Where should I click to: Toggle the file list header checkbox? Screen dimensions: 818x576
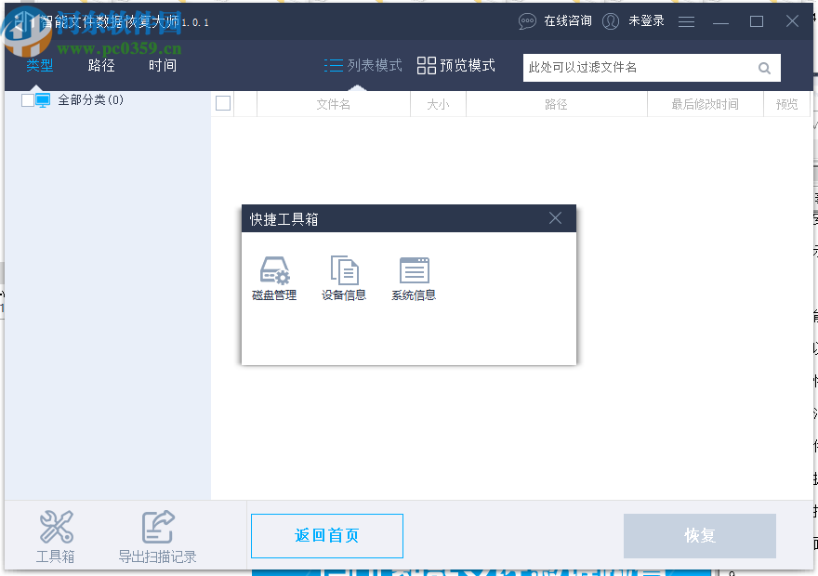(x=223, y=103)
